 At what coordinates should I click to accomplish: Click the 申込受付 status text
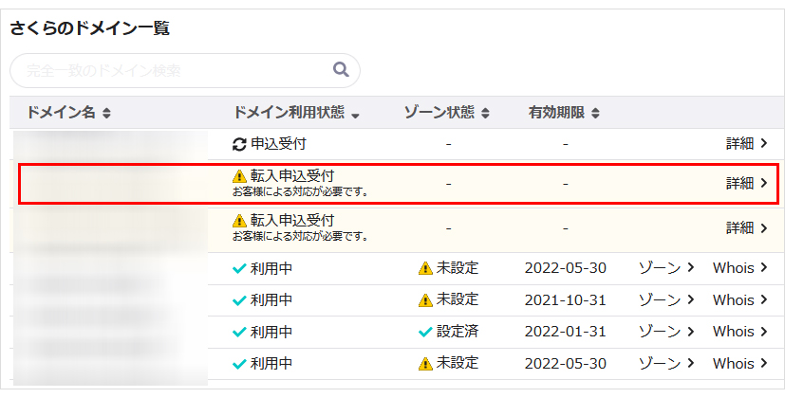pyautogui.click(x=278, y=144)
